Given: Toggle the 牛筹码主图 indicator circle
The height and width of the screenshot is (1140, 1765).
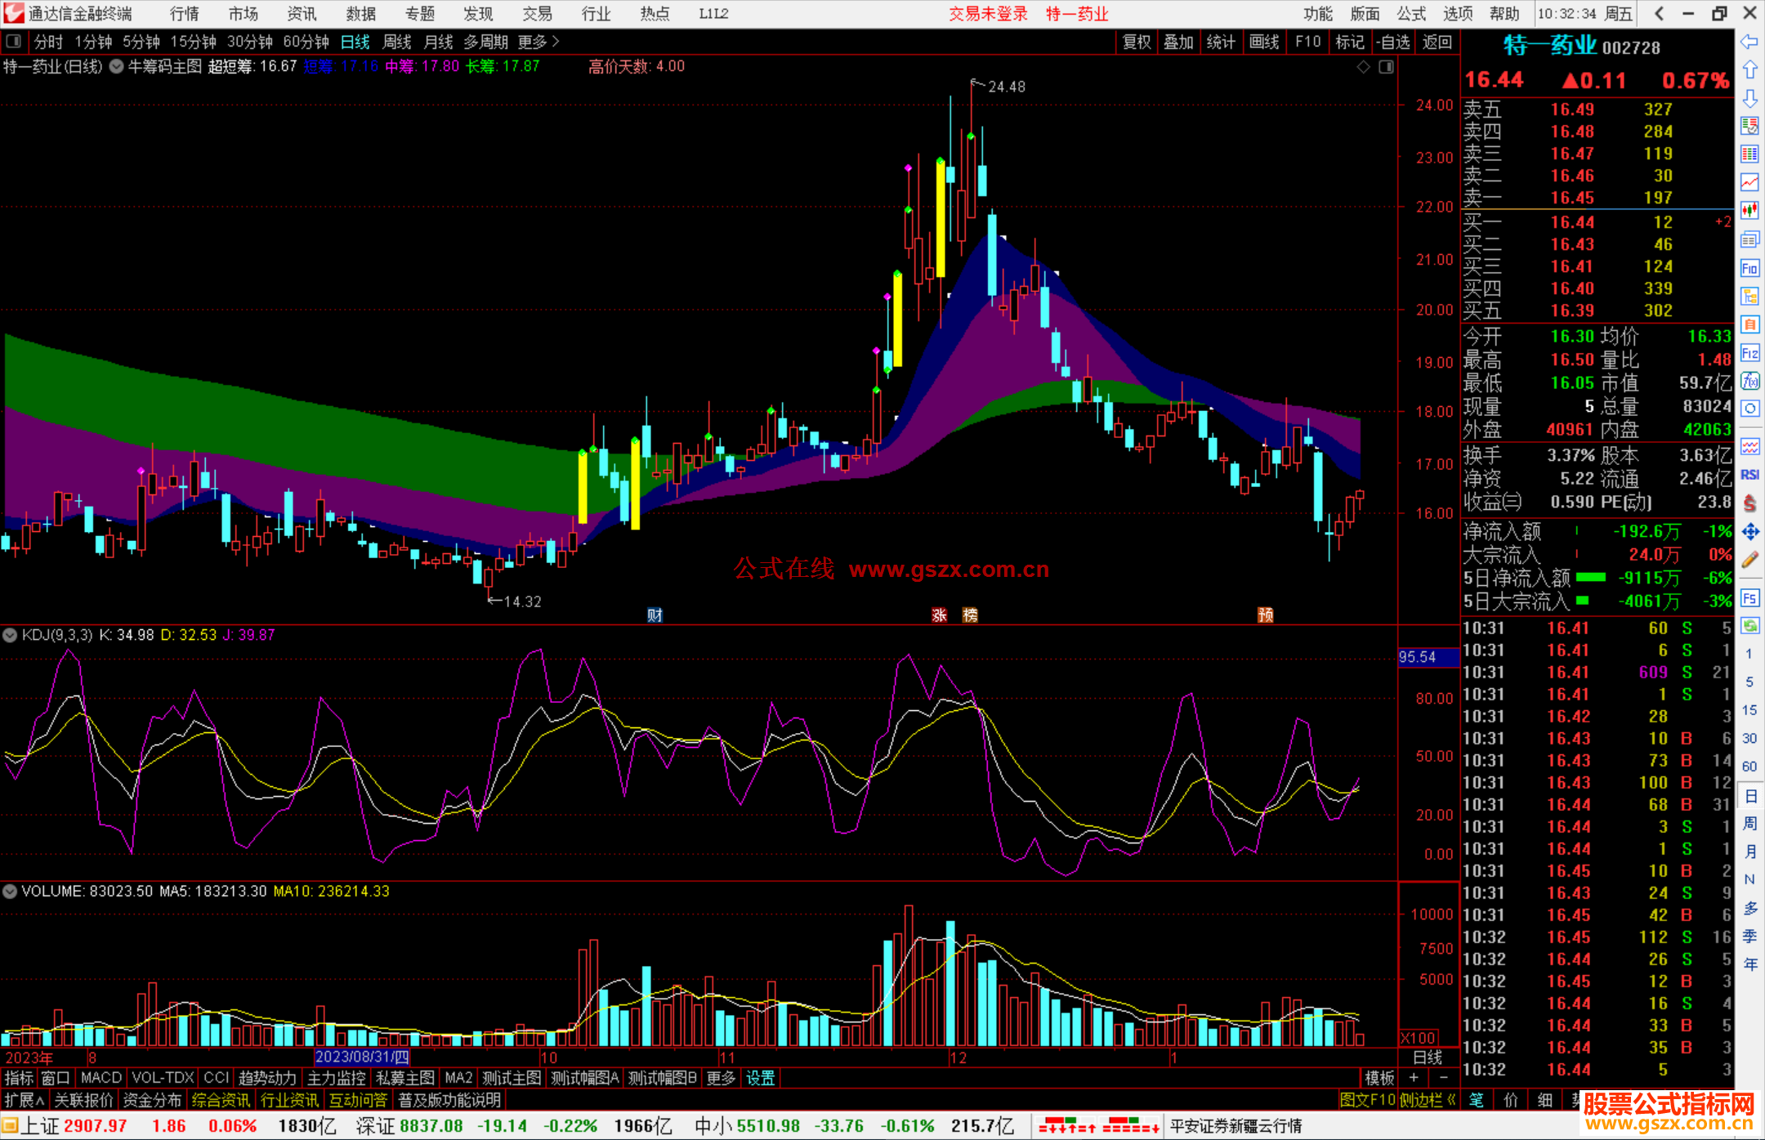Looking at the screenshot, I should pos(117,67).
